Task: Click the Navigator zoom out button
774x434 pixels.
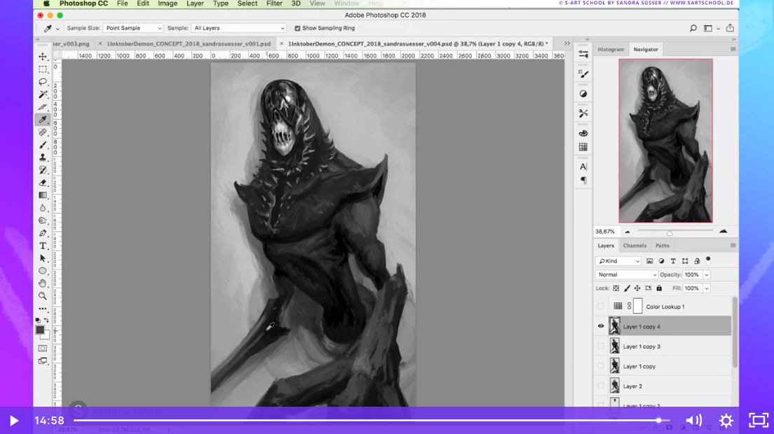Action: (627, 232)
